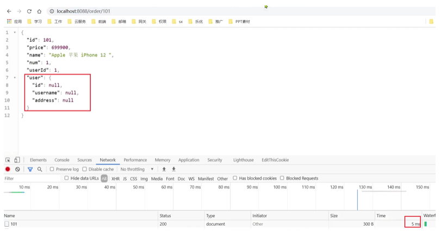This screenshot has height=236, width=441.
Task: Open the sx bookmark folder
Action: [x=177, y=21]
